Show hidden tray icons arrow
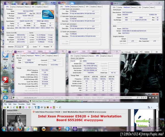 [146, 129]
